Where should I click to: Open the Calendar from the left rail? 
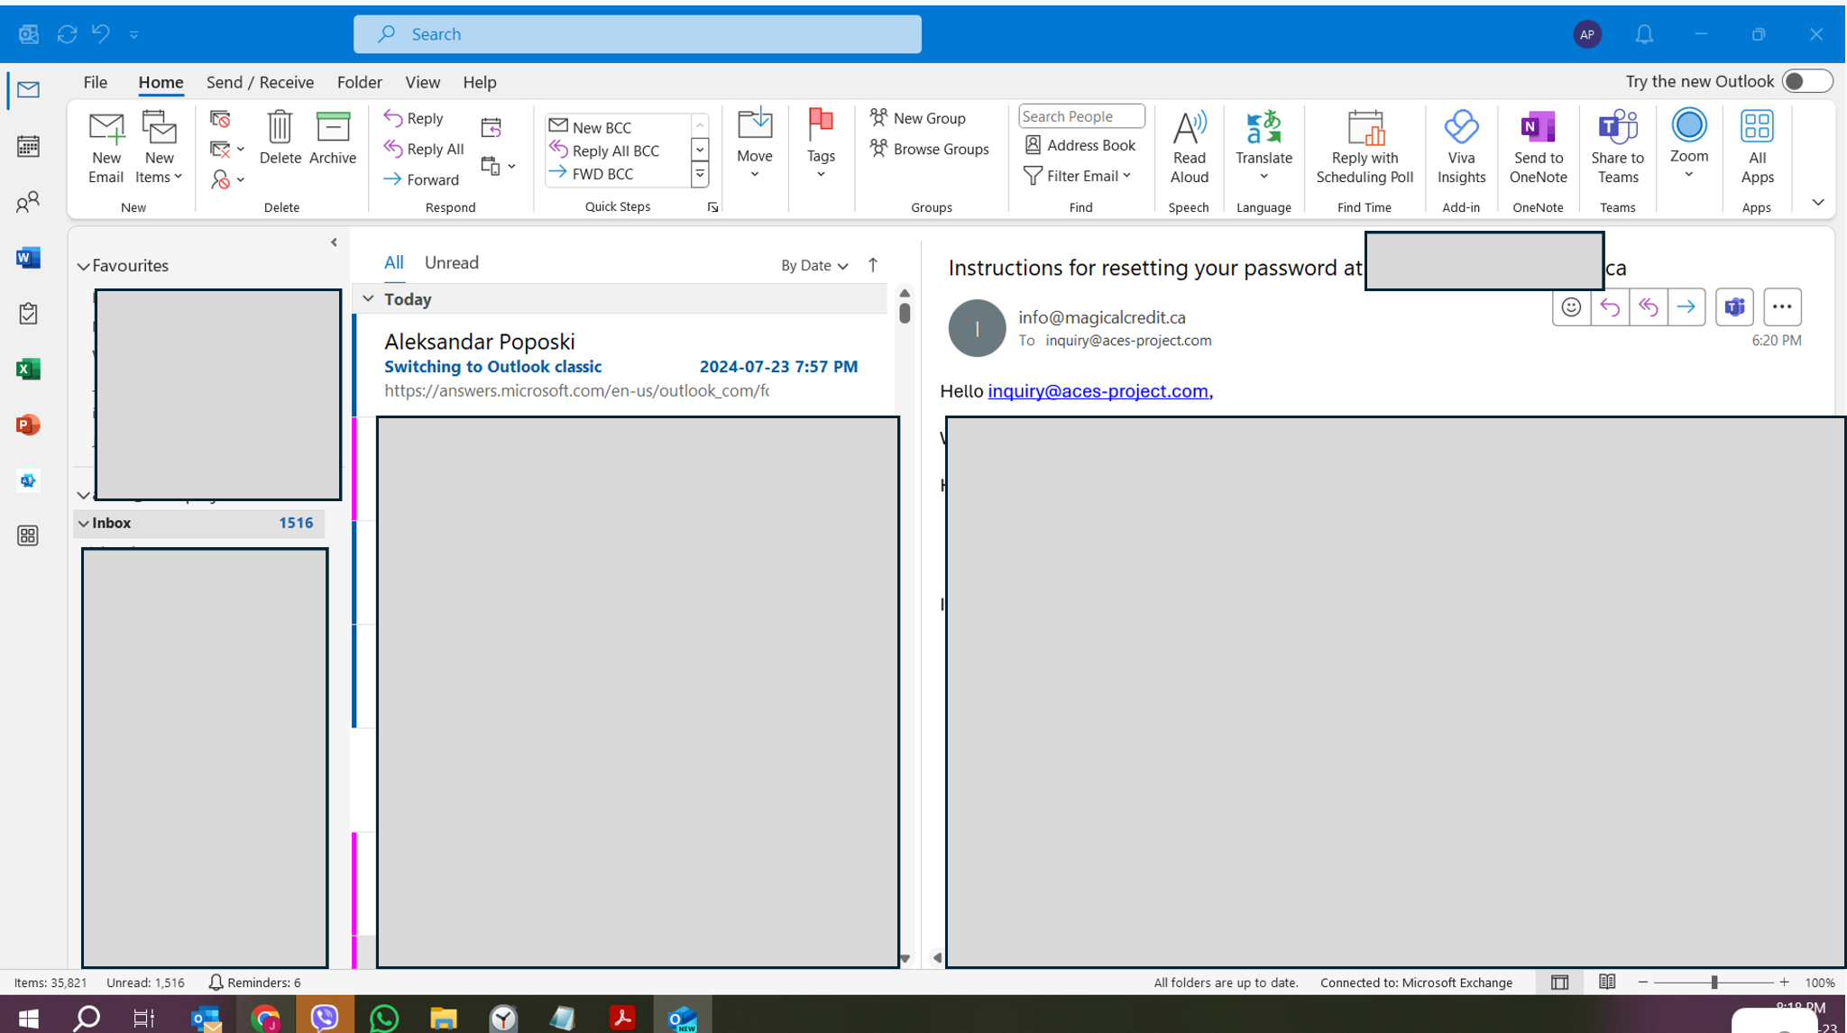[x=27, y=144]
